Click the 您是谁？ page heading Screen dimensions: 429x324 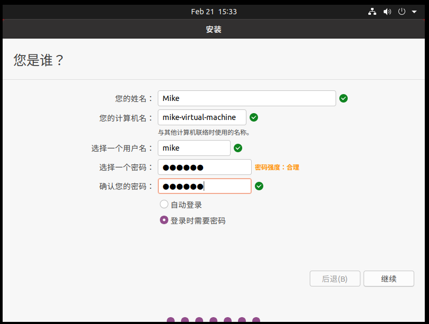39,60
